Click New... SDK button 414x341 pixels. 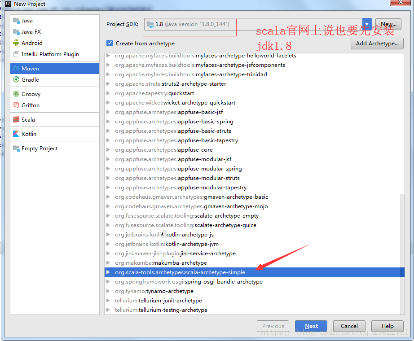(x=388, y=24)
